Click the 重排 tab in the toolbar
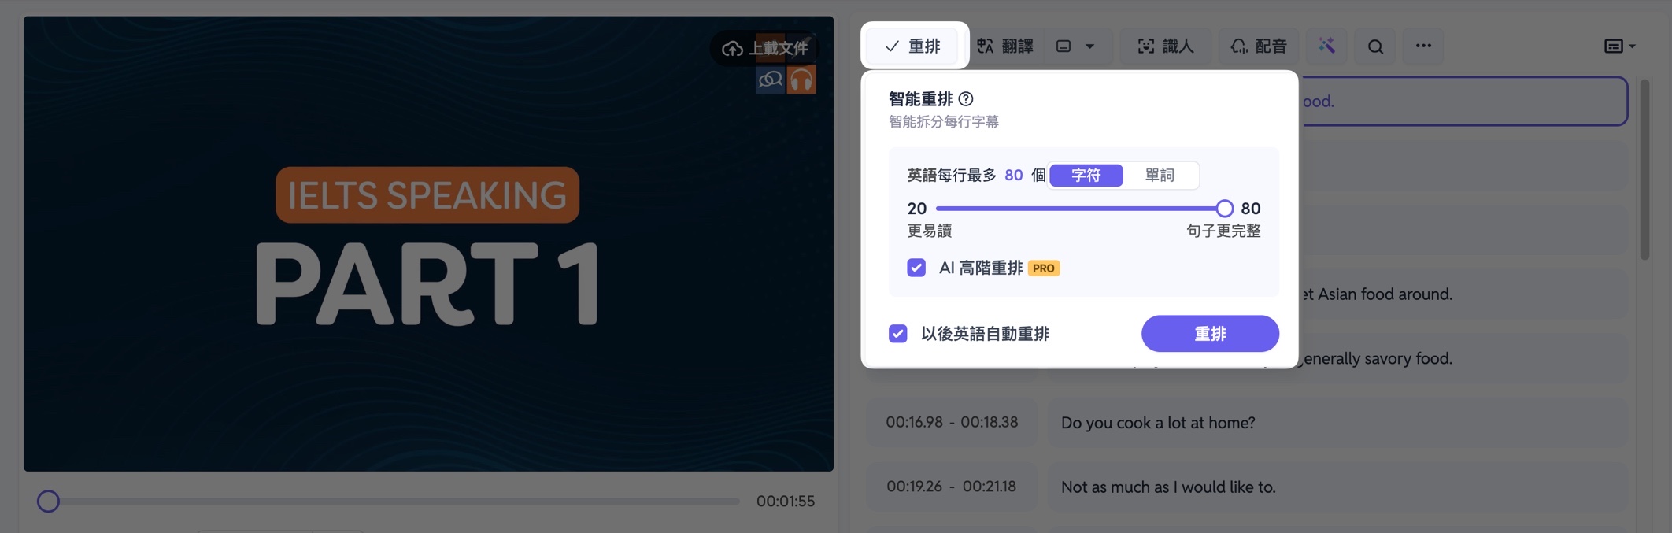Screen dimensions: 1672x533 [912, 46]
